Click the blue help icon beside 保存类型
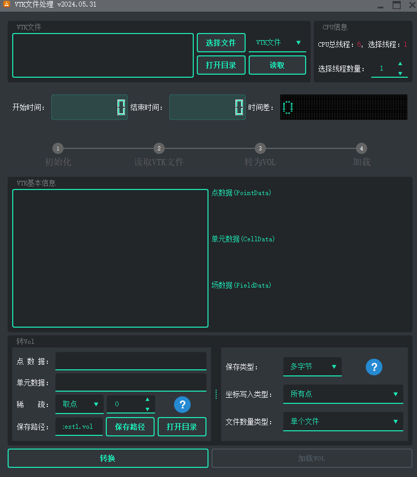This screenshot has height=477, width=417. point(374,367)
